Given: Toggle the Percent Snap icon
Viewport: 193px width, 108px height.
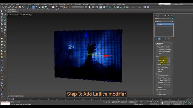Looking at the screenshot, I should tap(63, 7).
